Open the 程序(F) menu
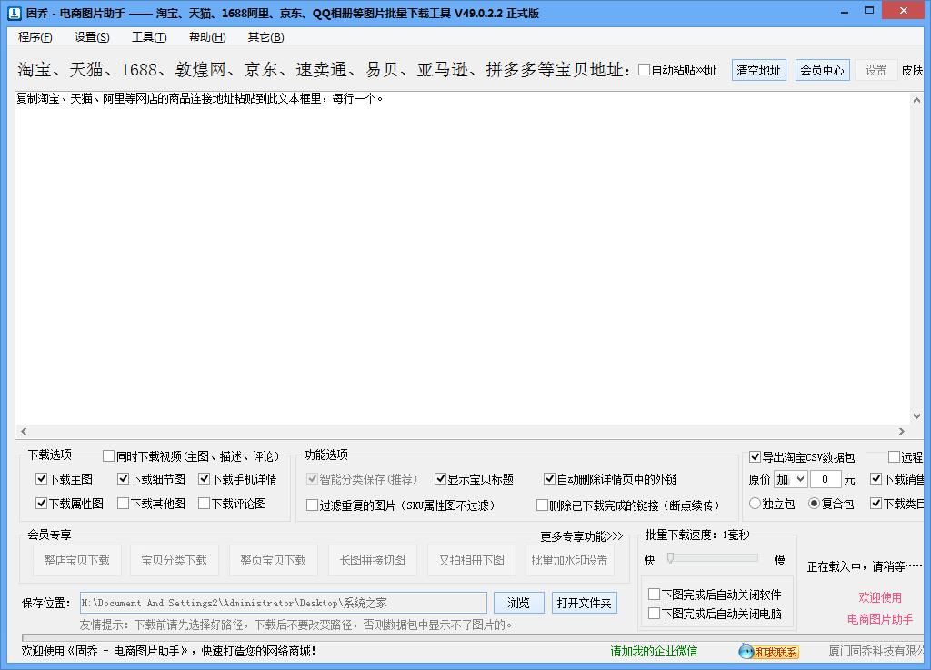This screenshot has height=670, width=931. [34, 36]
